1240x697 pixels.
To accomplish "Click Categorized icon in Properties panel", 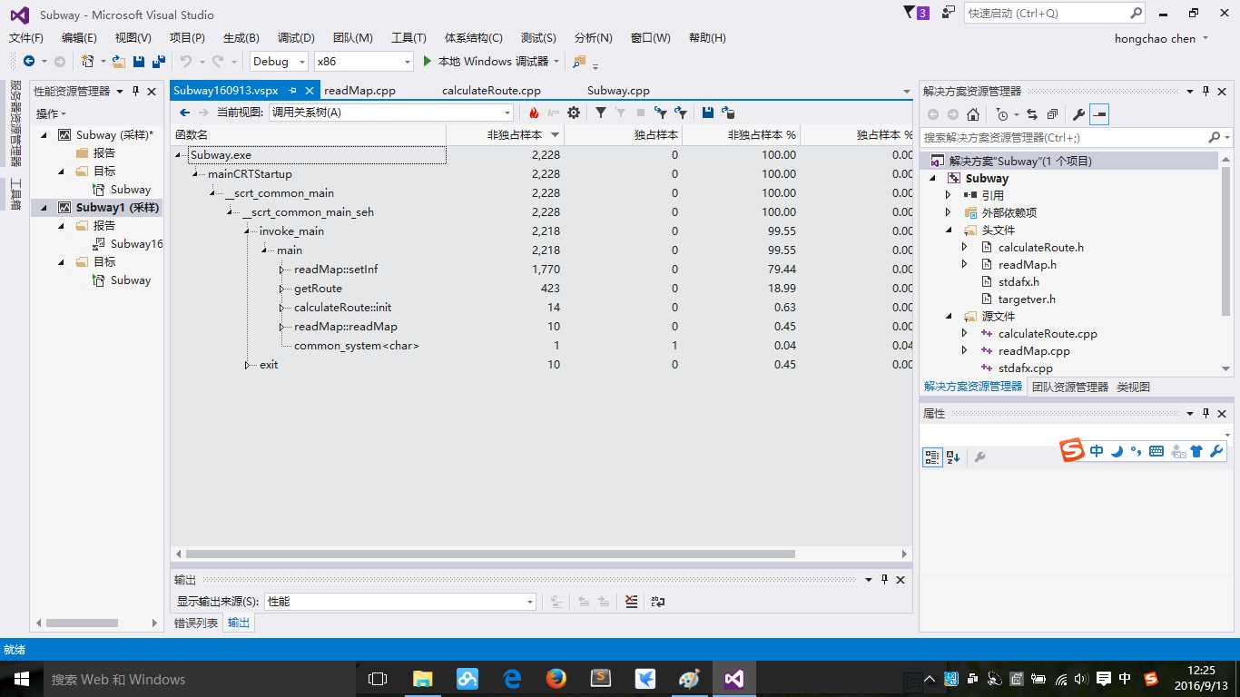I will 932,457.
